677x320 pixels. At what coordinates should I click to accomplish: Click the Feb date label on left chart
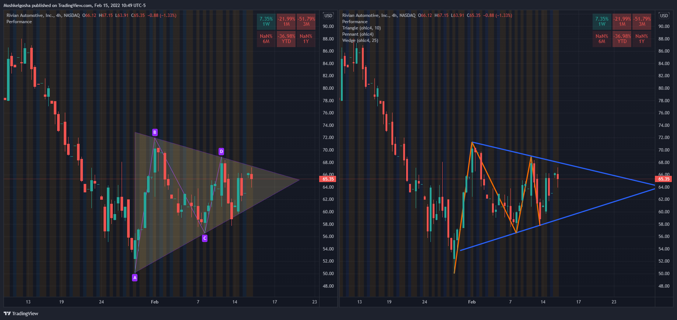coord(155,302)
